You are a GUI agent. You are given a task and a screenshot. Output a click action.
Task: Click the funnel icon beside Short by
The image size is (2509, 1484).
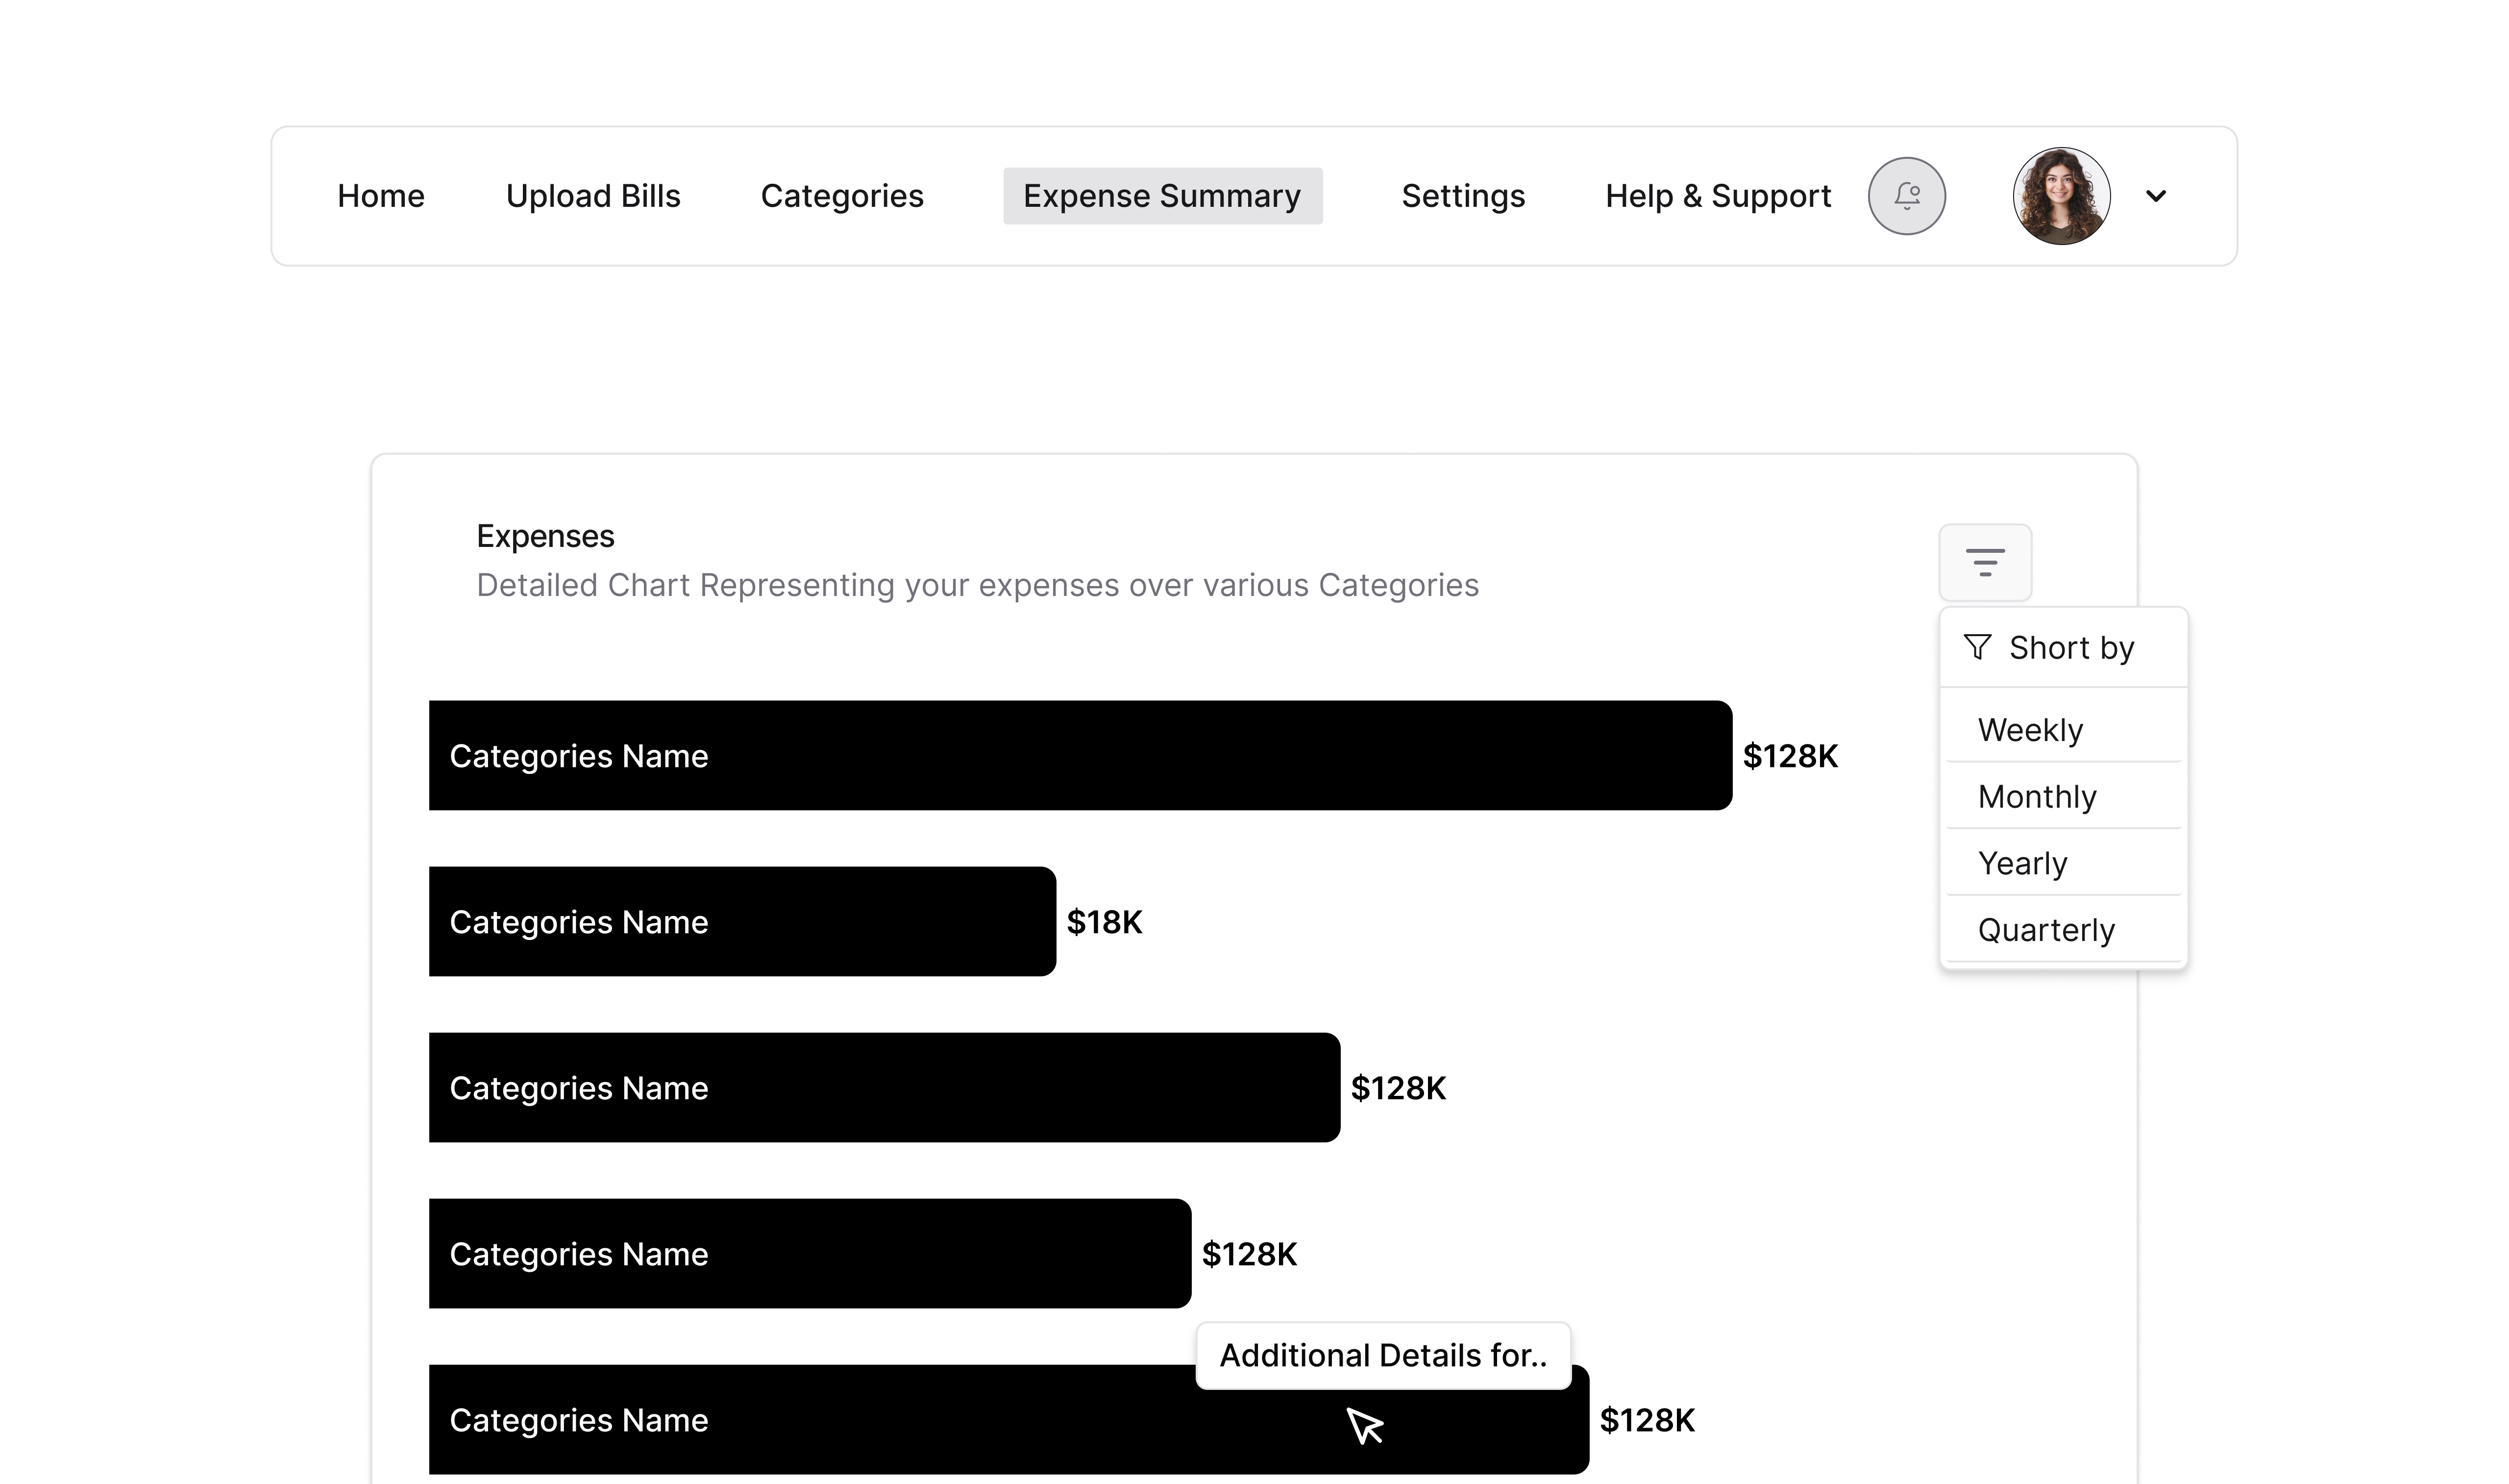(1976, 647)
